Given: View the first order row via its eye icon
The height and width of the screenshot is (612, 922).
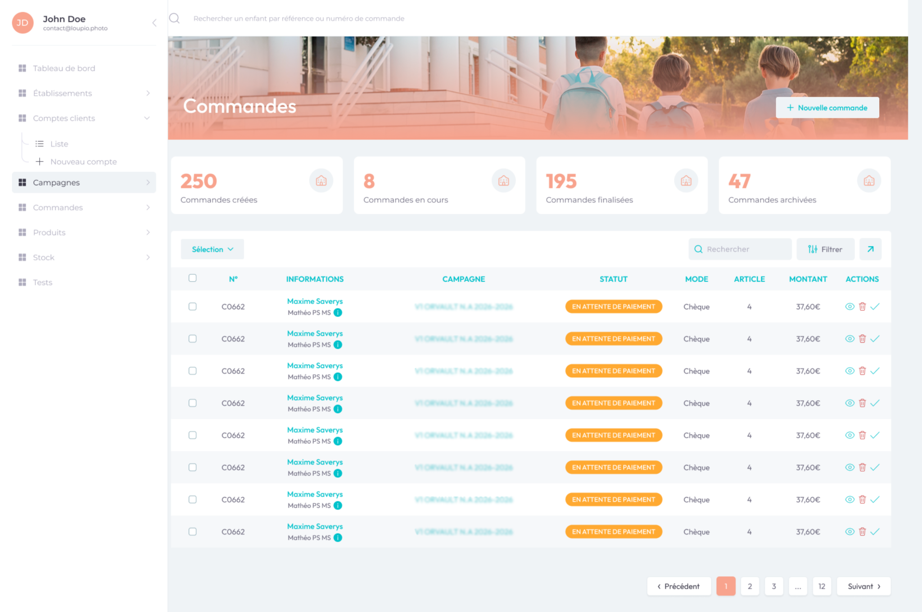Looking at the screenshot, I should pos(850,306).
